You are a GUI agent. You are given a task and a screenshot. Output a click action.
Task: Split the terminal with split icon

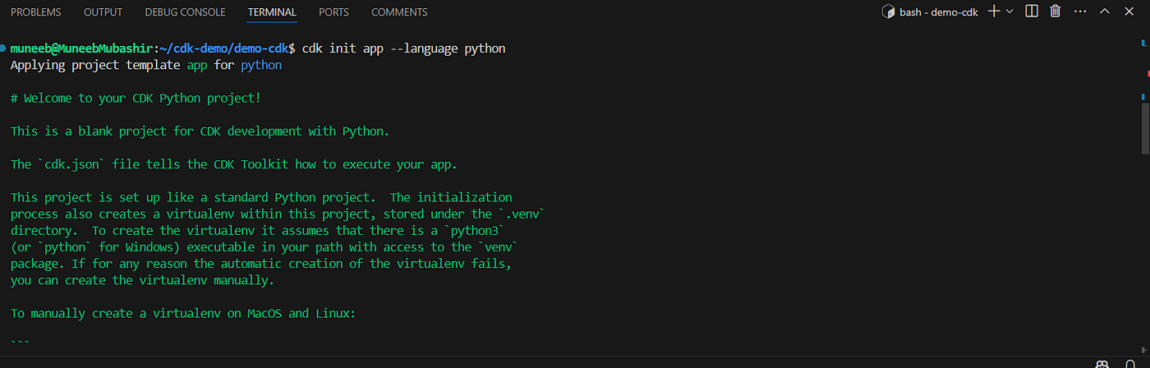pos(1032,11)
